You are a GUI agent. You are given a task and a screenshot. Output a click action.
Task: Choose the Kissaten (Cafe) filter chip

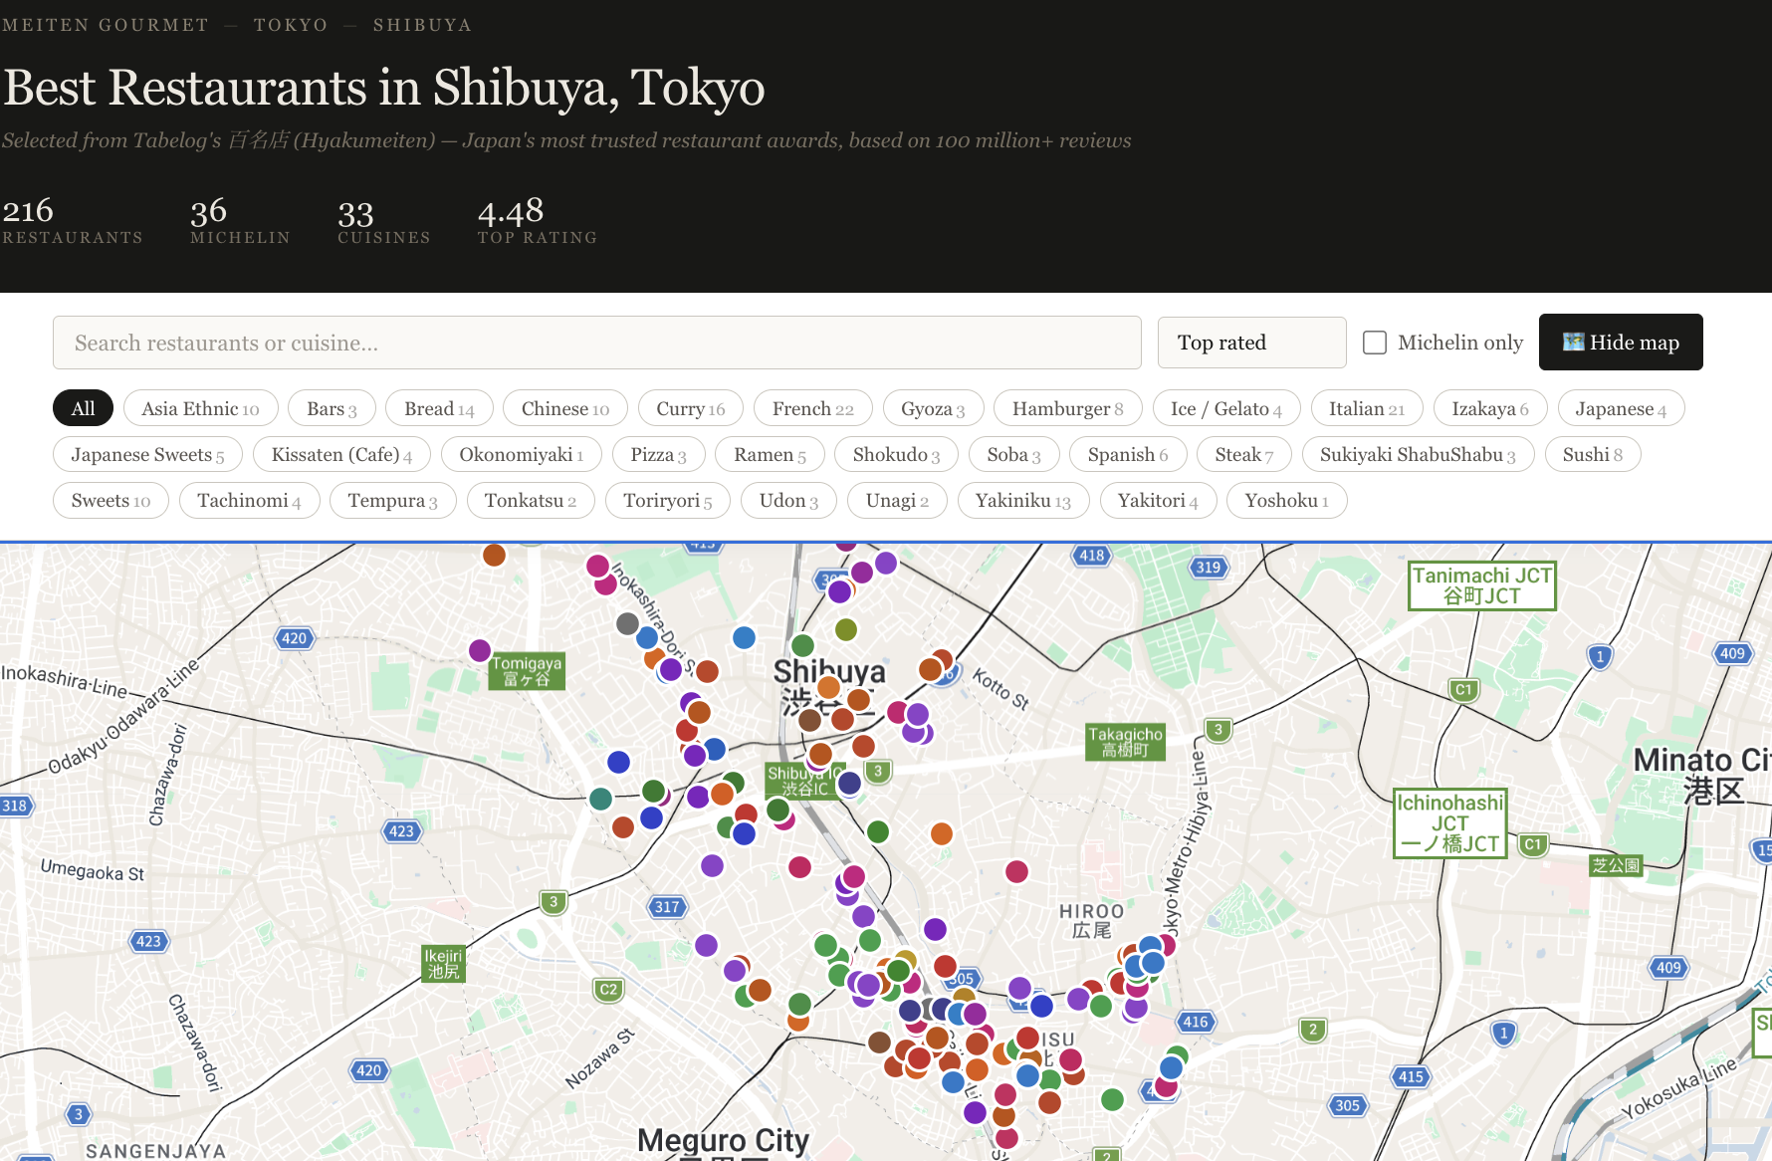coord(341,454)
